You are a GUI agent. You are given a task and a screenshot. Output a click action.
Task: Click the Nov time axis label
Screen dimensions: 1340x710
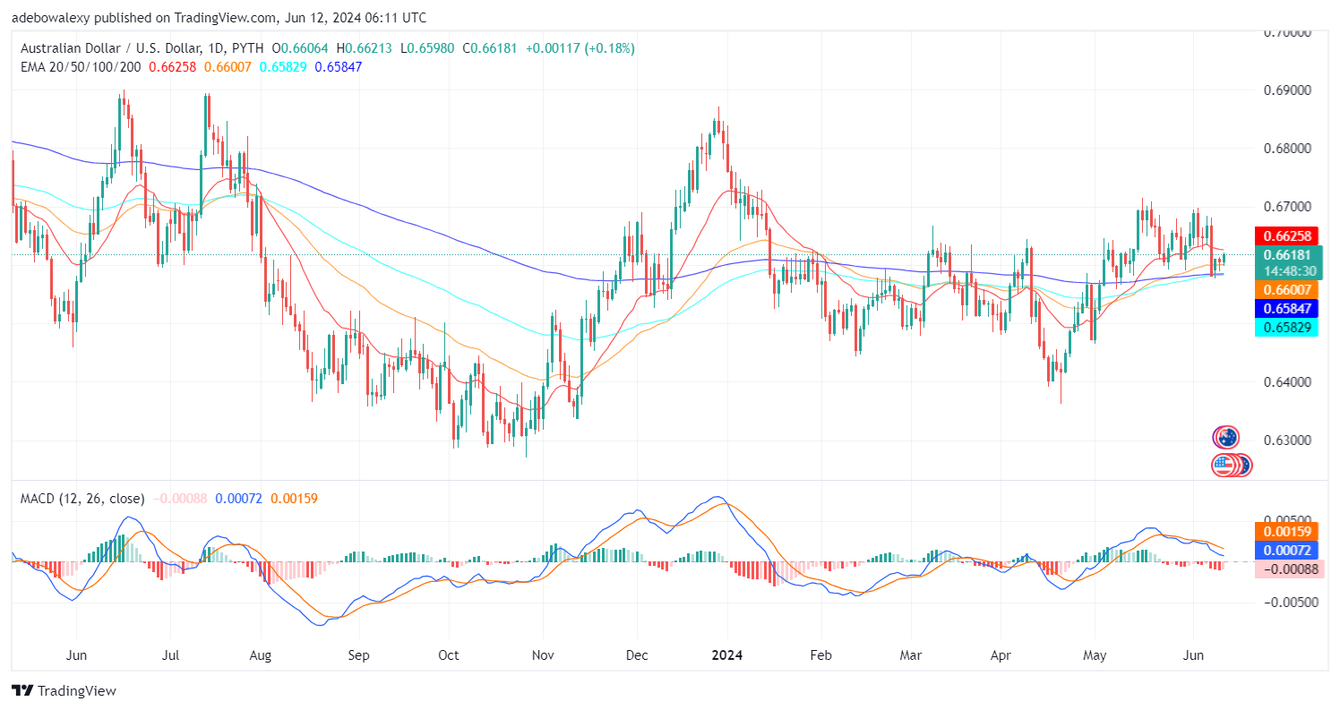click(x=543, y=654)
